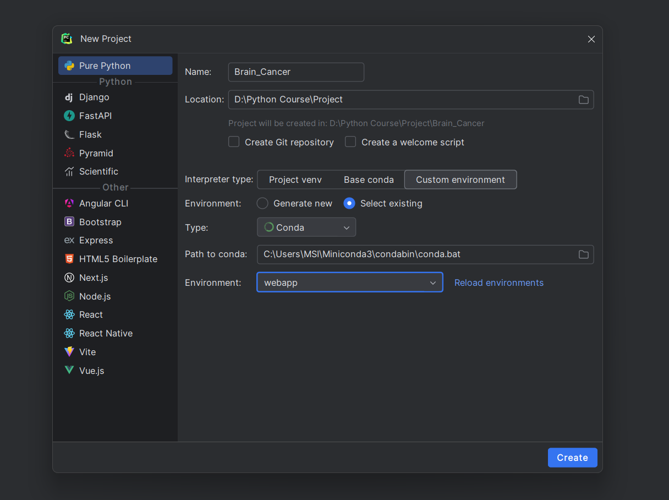Pick the Flask project icon

(69, 134)
